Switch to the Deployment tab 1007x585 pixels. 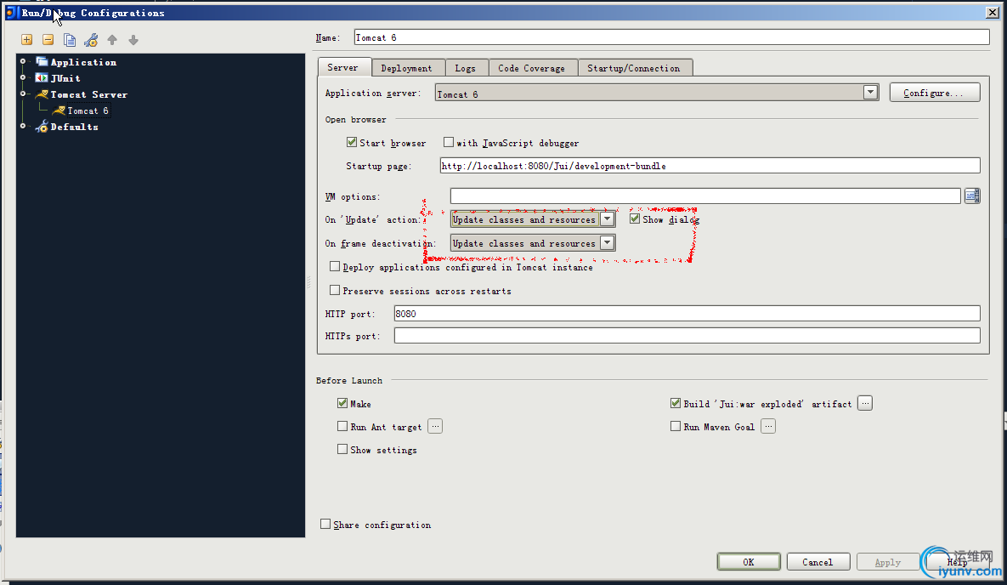pos(406,68)
